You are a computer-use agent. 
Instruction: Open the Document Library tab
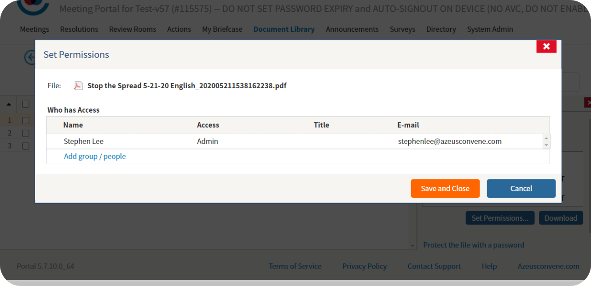point(284,29)
